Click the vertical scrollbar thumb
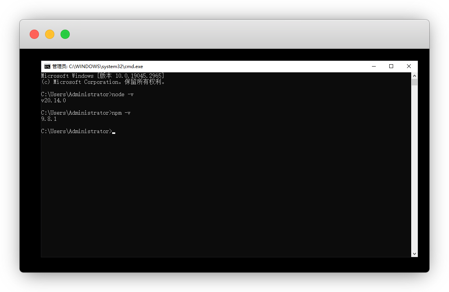 [x=414, y=82]
